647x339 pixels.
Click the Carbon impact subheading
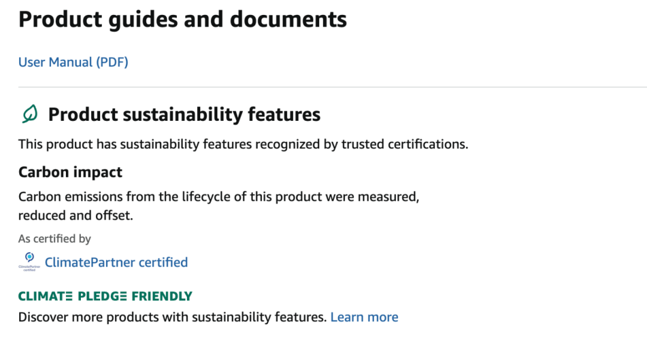point(70,172)
